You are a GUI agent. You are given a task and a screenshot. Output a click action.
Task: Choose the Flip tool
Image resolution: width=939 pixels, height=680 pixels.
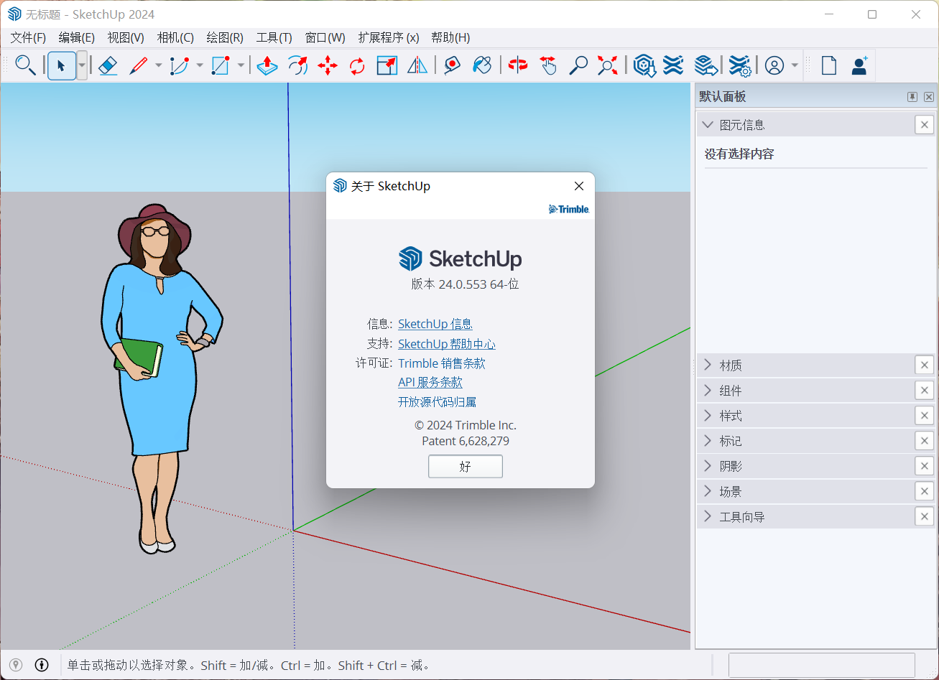[417, 66]
